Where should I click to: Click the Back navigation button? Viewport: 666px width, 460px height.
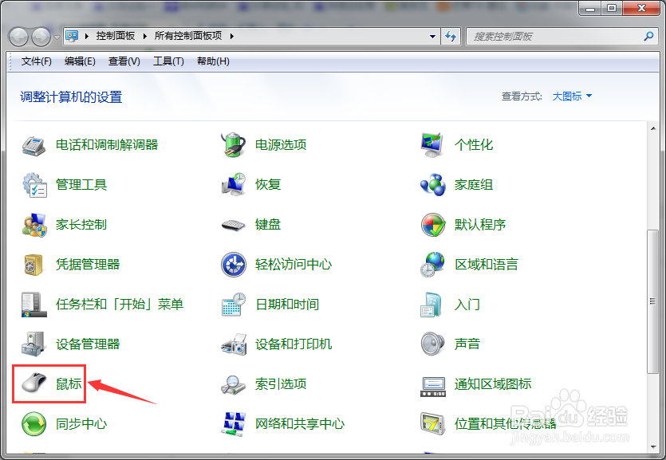click(x=18, y=37)
